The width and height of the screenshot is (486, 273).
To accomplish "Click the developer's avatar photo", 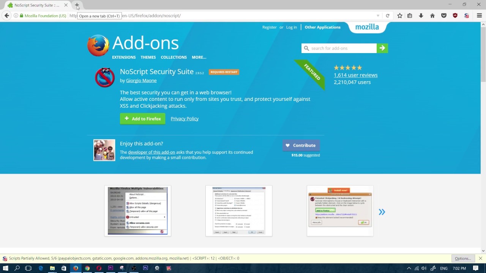I will 104,150.
